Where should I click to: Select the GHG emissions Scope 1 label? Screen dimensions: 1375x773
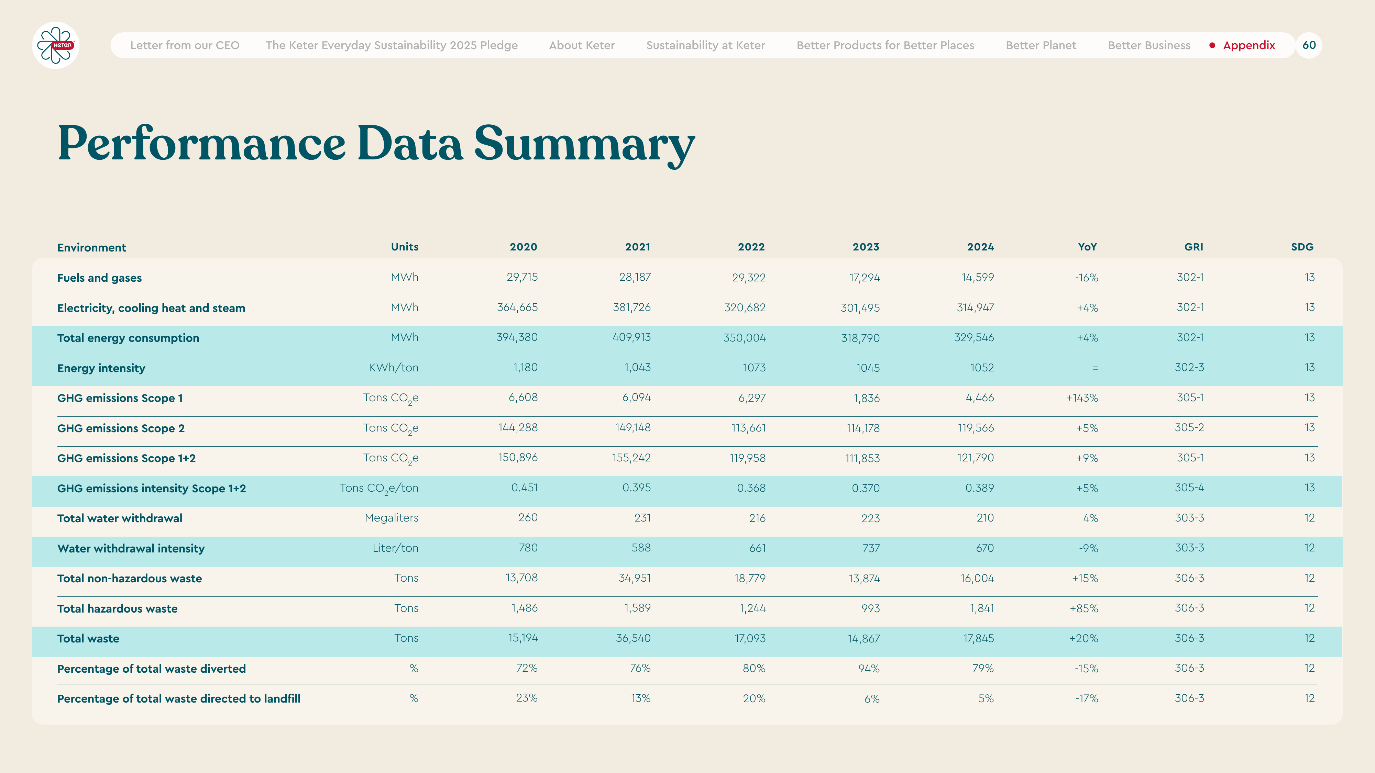[120, 398]
